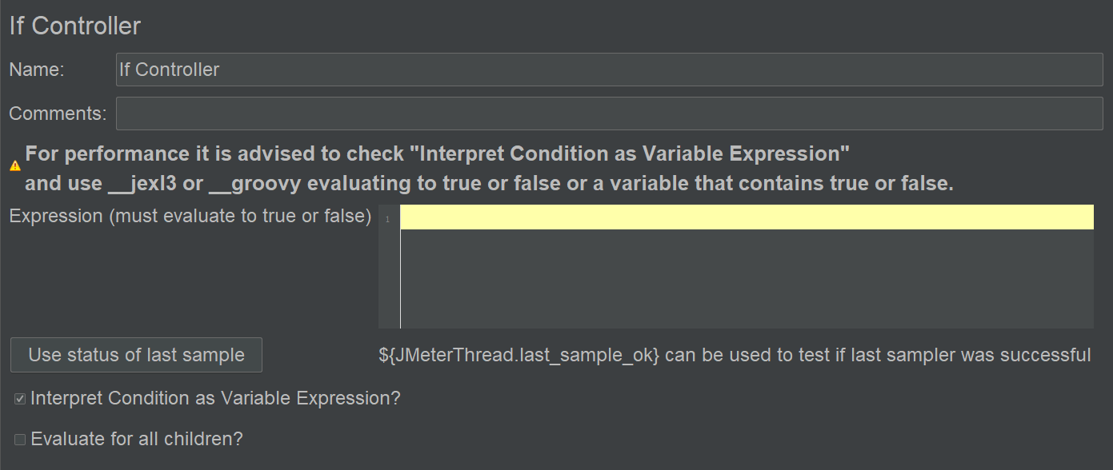Click the yellow warning triangle icon
Viewport: 1113px width, 470px height.
(15, 165)
